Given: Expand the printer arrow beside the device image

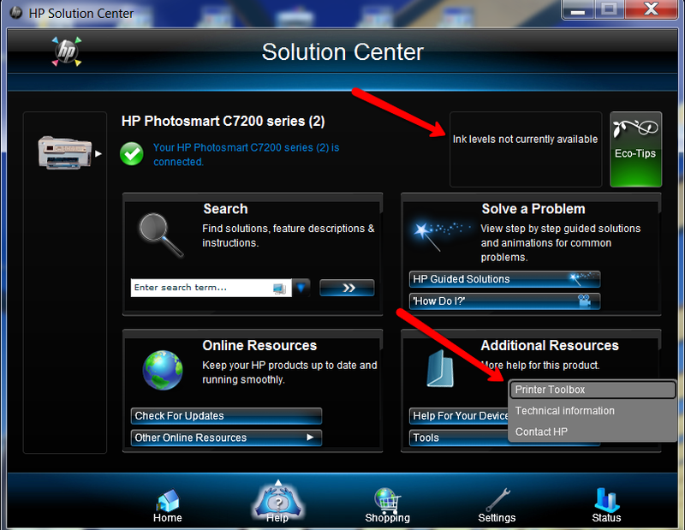Looking at the screenshot, I should click(98, 154).
